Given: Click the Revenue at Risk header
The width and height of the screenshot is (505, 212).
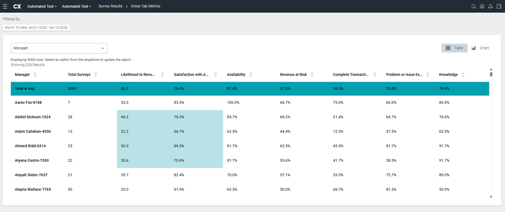Looking at the screenshot, I should [293, 74].
